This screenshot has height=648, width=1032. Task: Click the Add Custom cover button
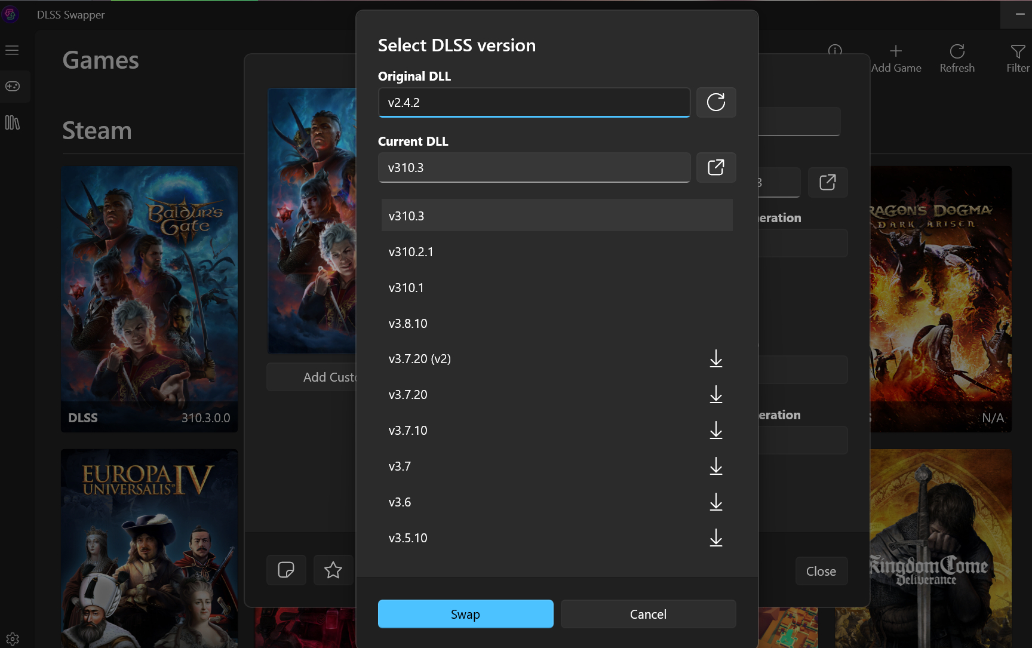tap(311, 377)
